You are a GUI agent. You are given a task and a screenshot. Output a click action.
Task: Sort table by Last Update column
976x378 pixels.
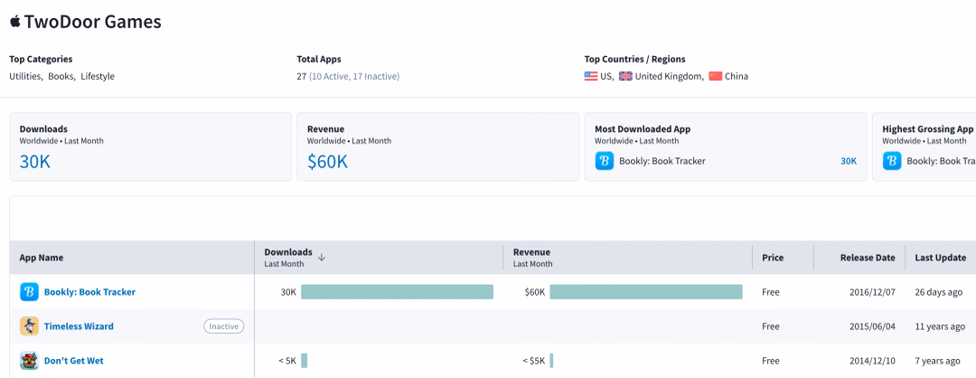click(x=941, y=257)
